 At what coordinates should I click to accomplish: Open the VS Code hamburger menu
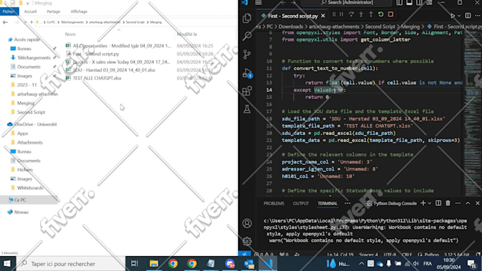tap(258, 3)
